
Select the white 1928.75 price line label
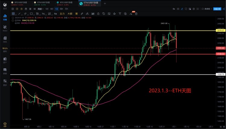tap(221, 74)
